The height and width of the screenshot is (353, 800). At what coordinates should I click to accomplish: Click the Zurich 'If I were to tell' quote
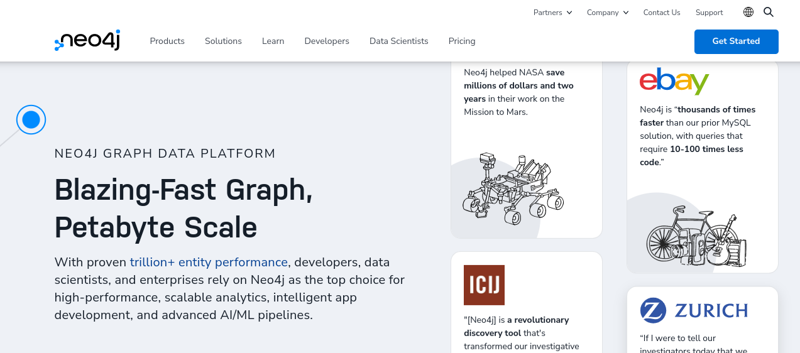click(694, 344)
